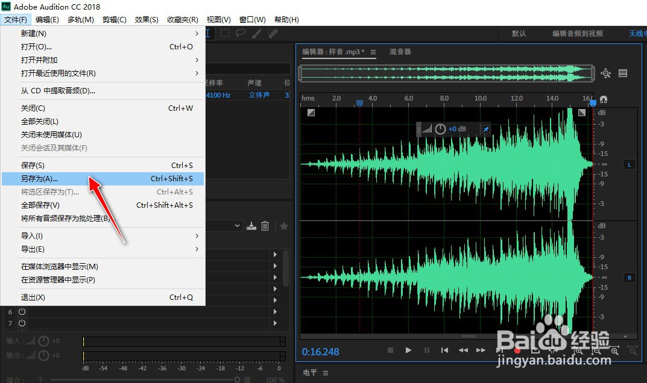The height and width of the screenshot is (383, 647).
Task: Select the Time Selection tool
Action: coord(208,33)
